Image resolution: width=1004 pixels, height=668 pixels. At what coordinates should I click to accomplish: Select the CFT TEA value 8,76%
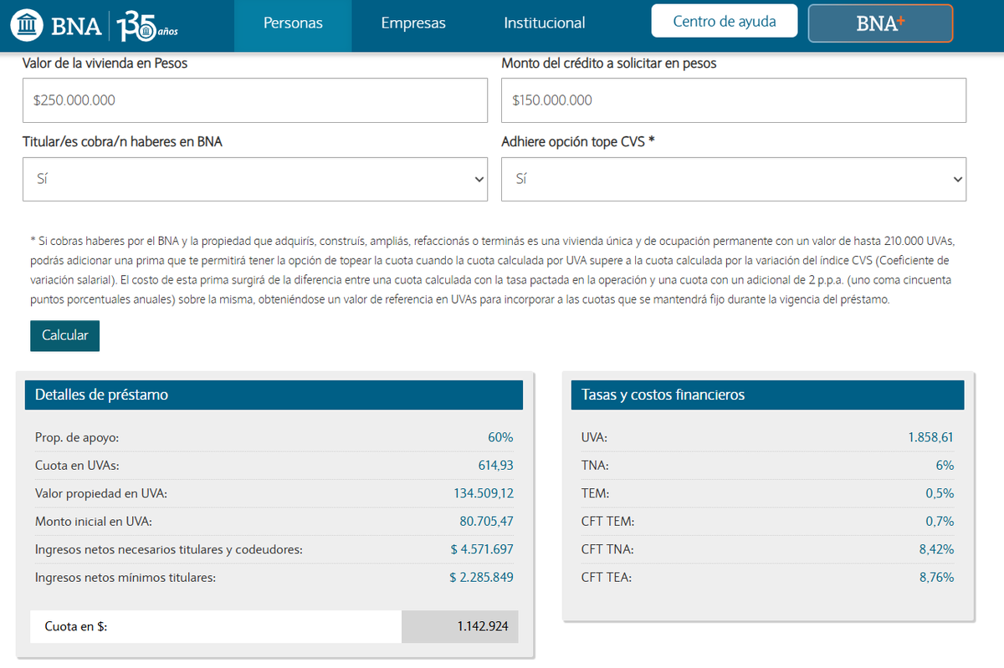pyautogui.click(x=936, y=577)
